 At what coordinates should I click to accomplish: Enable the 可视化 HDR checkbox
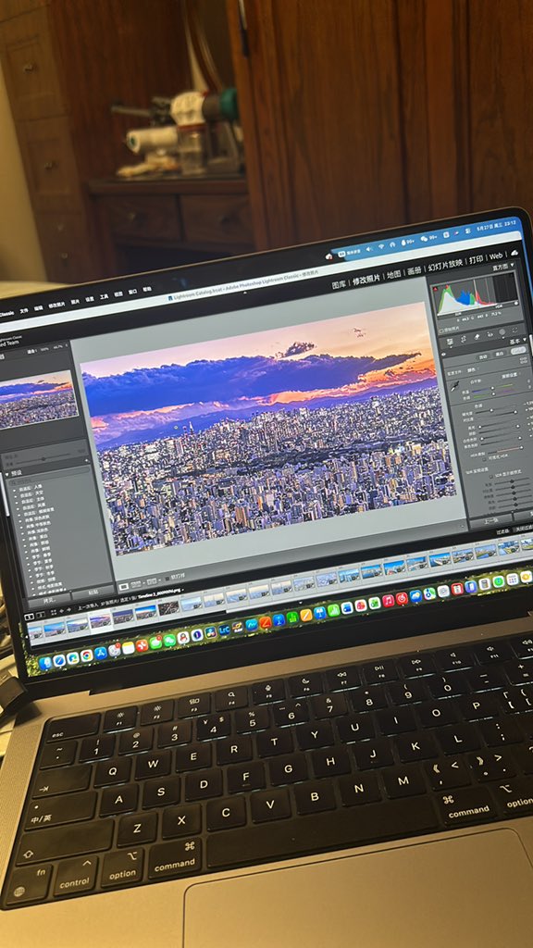pyautogui.click(x=484, y=459)
